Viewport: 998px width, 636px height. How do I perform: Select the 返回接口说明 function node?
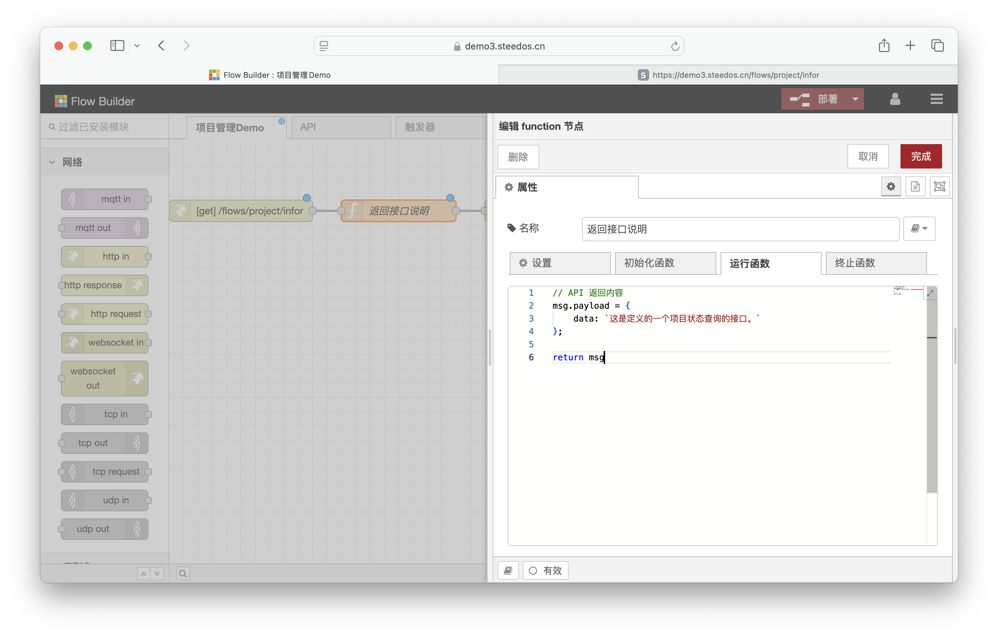(x=398, y=211)
